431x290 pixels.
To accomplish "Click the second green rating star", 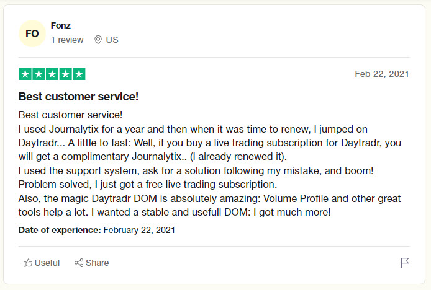I will [x=39, y=74].
